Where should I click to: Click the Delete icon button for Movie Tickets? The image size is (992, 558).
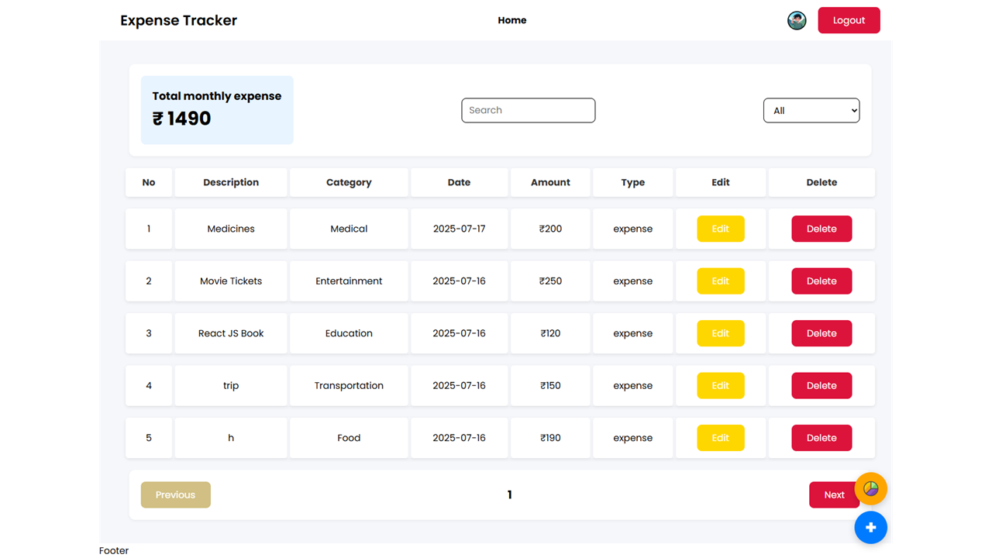point(821,281)
